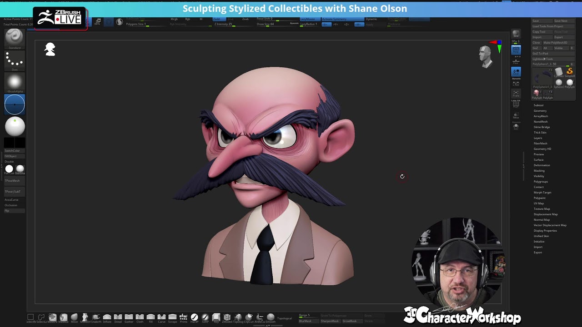Select the Scrape brush in the bottom shelf

pos(172,318)
